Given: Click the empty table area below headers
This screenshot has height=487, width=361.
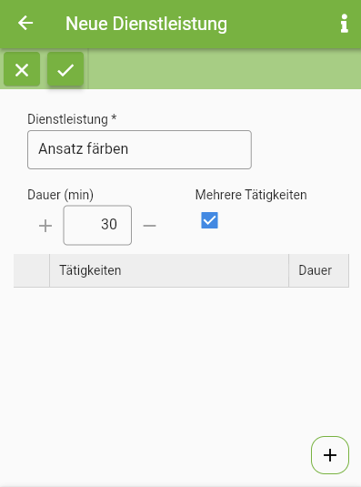Looking at the screenshot, I should pyautogui.click(x=181, y=357).
